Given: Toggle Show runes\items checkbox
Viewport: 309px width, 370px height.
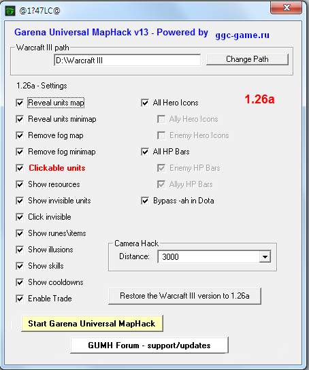Looking at the screenshot, I should [20, 233].
